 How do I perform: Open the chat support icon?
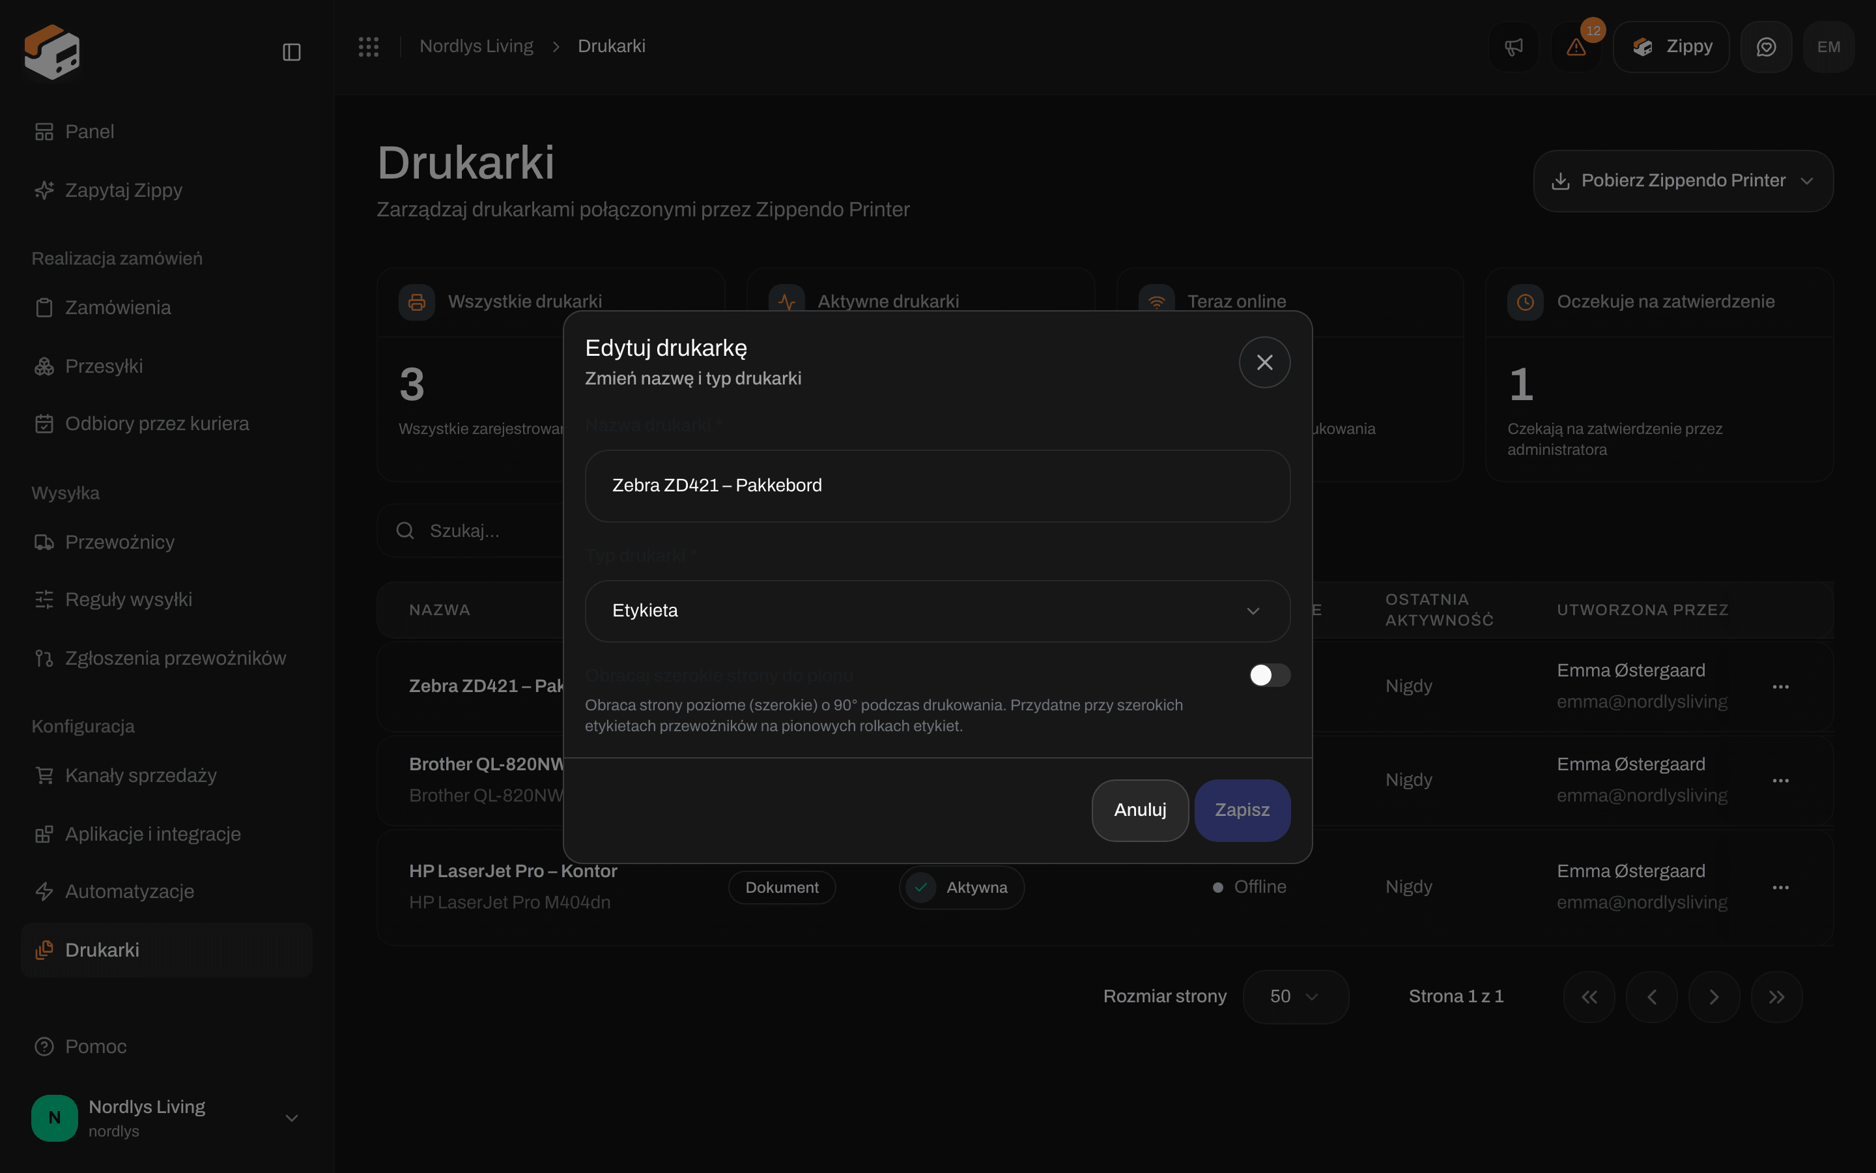1766,48
